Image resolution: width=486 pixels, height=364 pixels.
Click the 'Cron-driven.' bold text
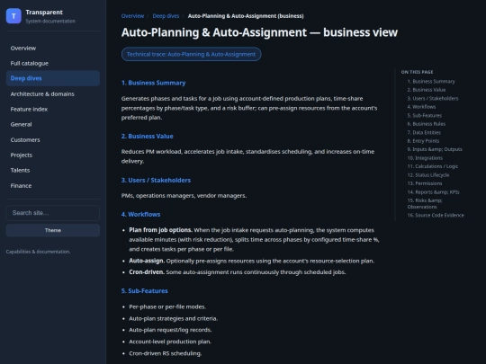pyautogui.click(x=147, y=272)
